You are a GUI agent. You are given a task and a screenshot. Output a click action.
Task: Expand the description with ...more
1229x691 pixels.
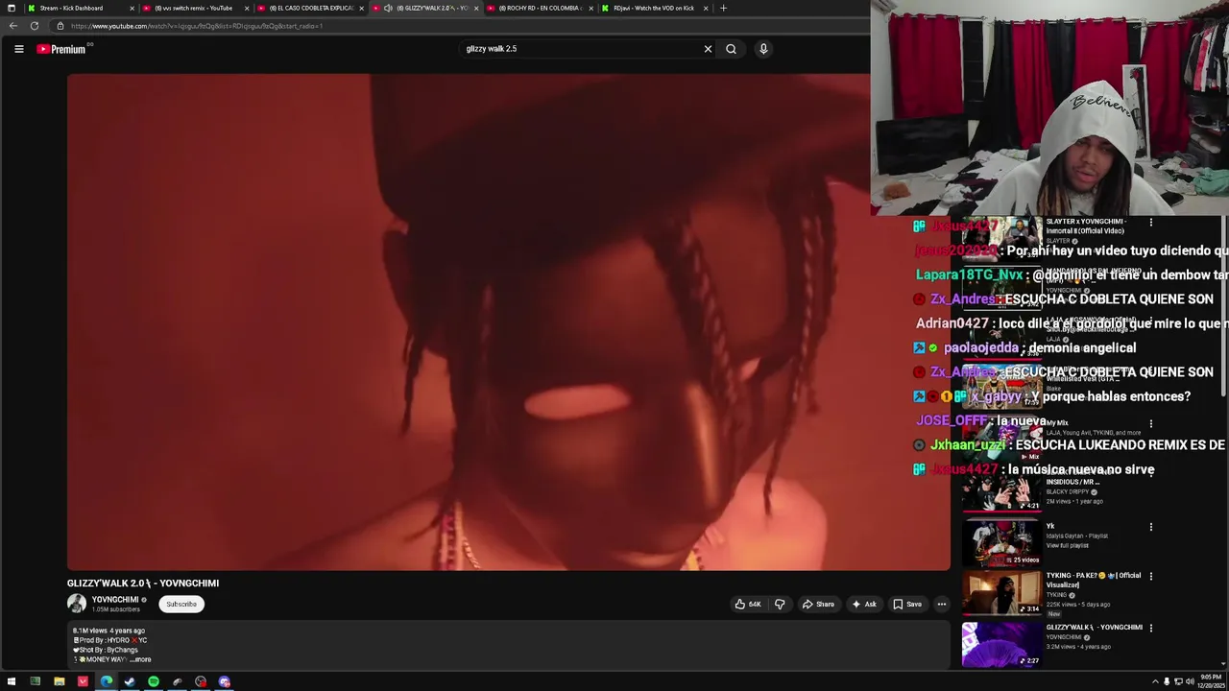point(140,659)
